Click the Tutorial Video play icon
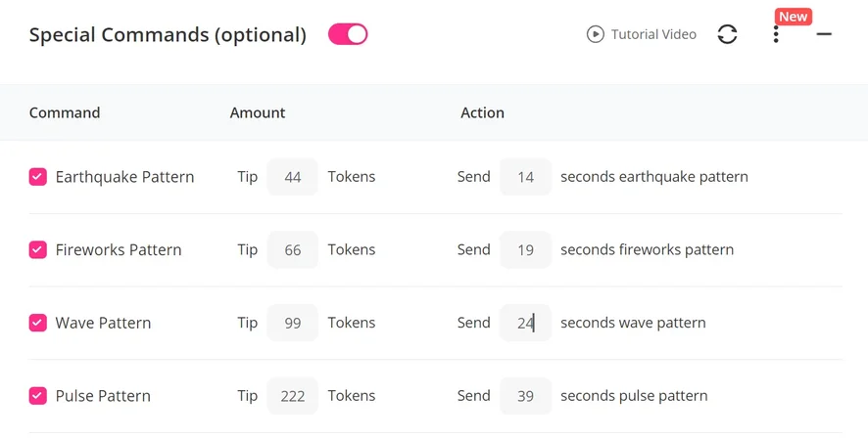Screen dimensions: 868x439 point(595,34)
